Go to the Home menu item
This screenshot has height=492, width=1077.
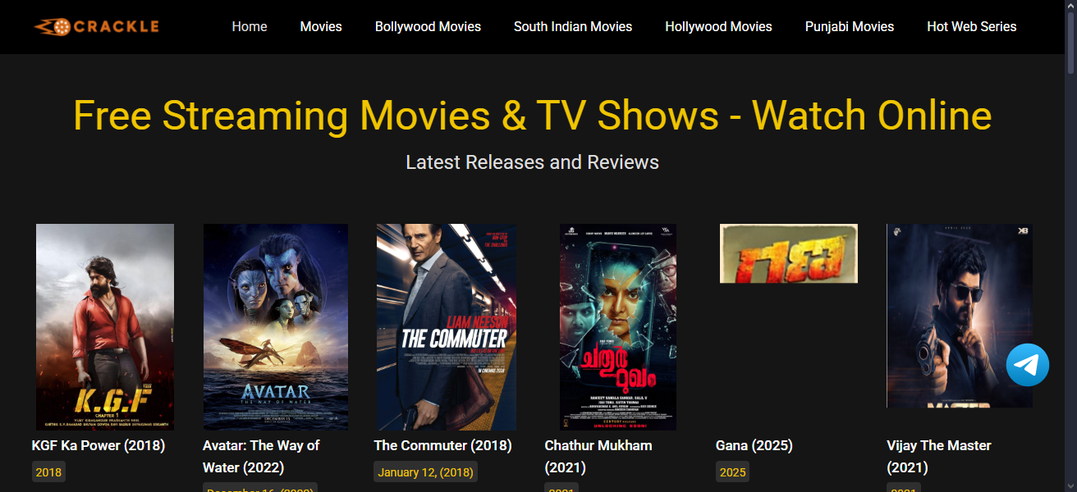250,26
